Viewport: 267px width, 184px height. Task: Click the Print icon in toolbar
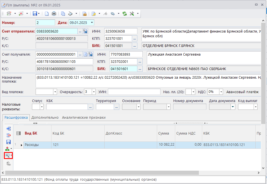click(54, 13)
